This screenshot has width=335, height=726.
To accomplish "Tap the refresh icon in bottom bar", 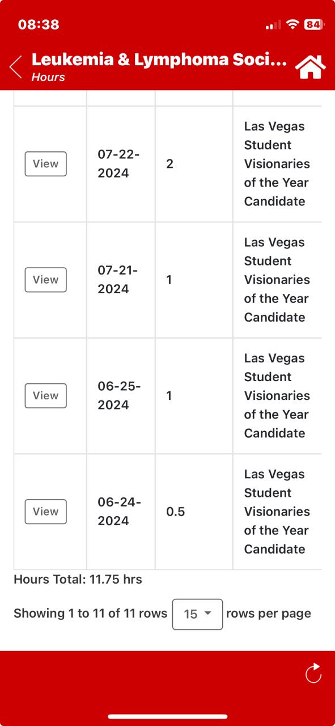I will [313, 673].
